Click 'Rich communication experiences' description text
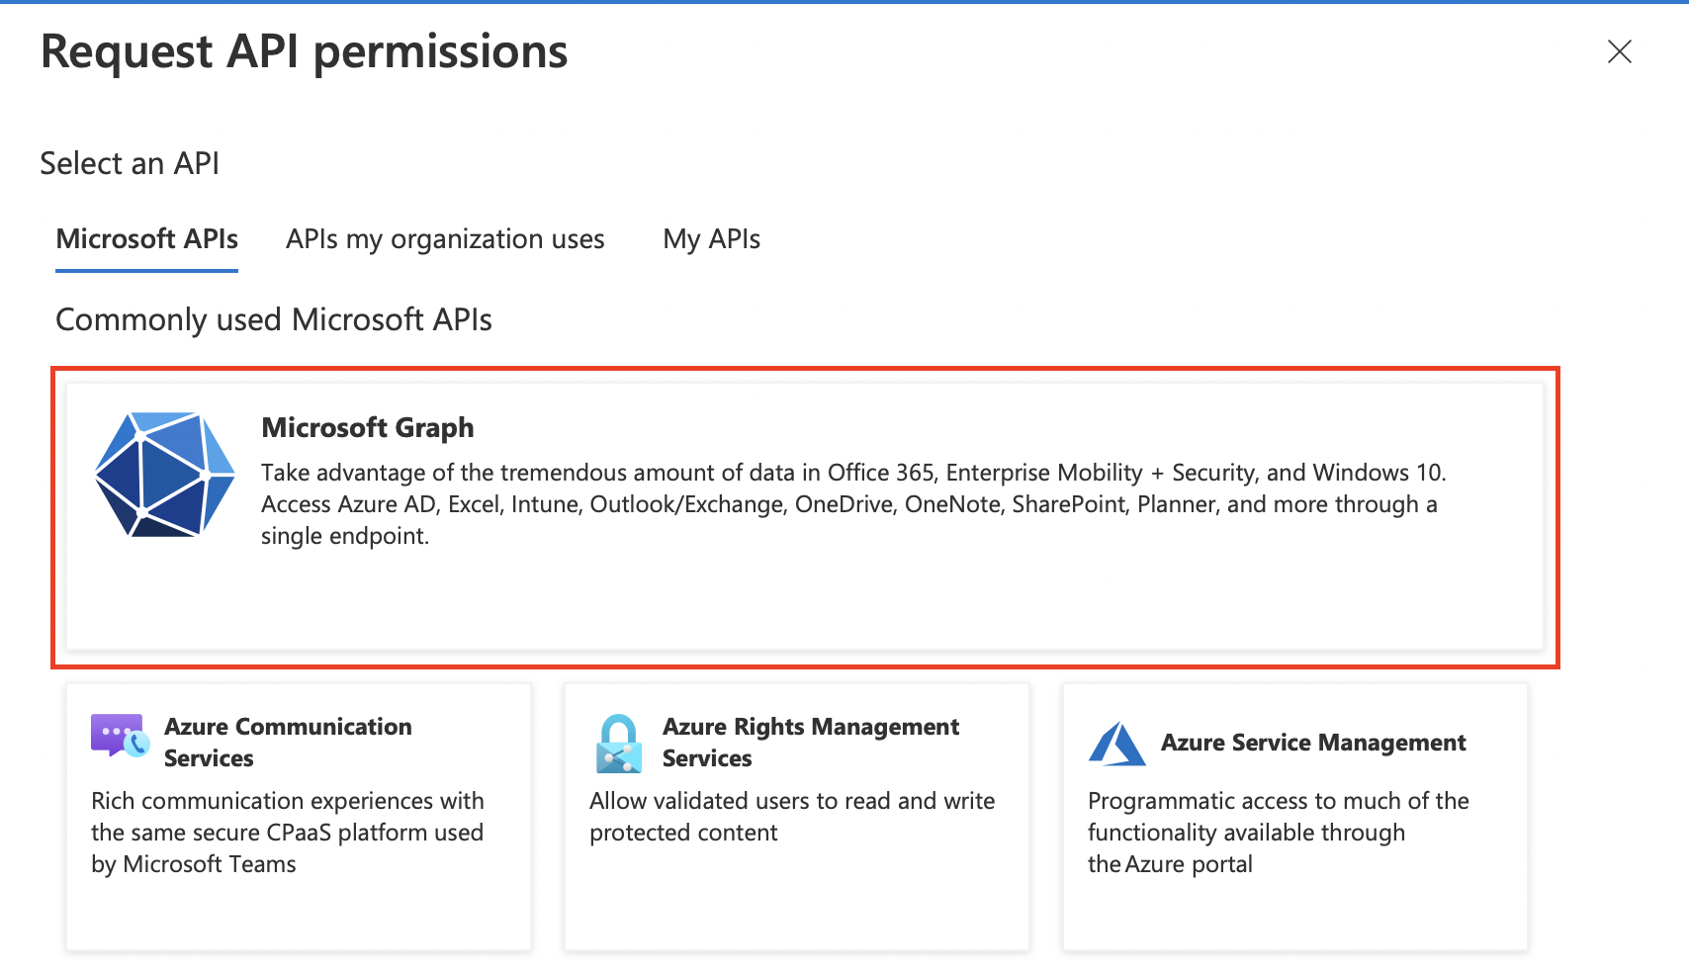 click(x=288, y=833)
